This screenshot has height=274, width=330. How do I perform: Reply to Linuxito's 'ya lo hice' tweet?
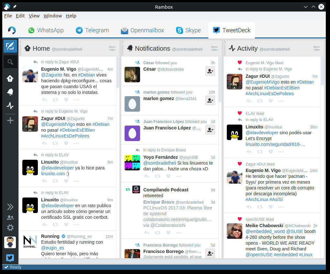44,181
